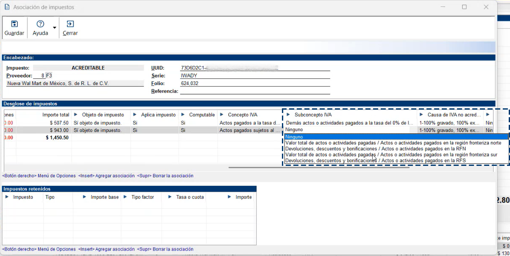Click the Tasa o cuota column header
The image size is (510, 256).
tap(190, 197)
